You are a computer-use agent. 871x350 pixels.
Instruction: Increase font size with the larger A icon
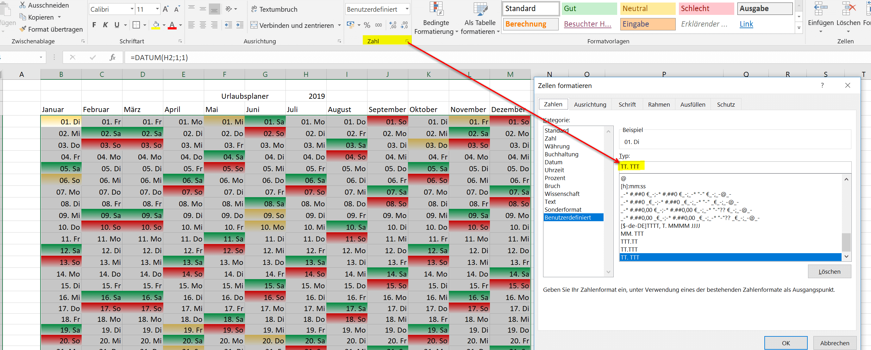[x=165, y=9]
